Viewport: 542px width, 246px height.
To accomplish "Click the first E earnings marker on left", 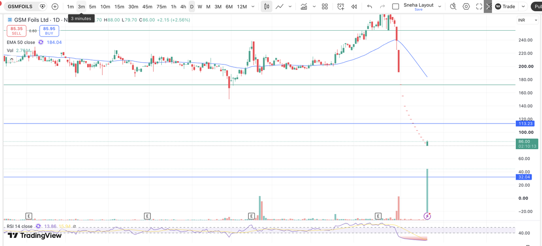I will [x=29, y=216].
